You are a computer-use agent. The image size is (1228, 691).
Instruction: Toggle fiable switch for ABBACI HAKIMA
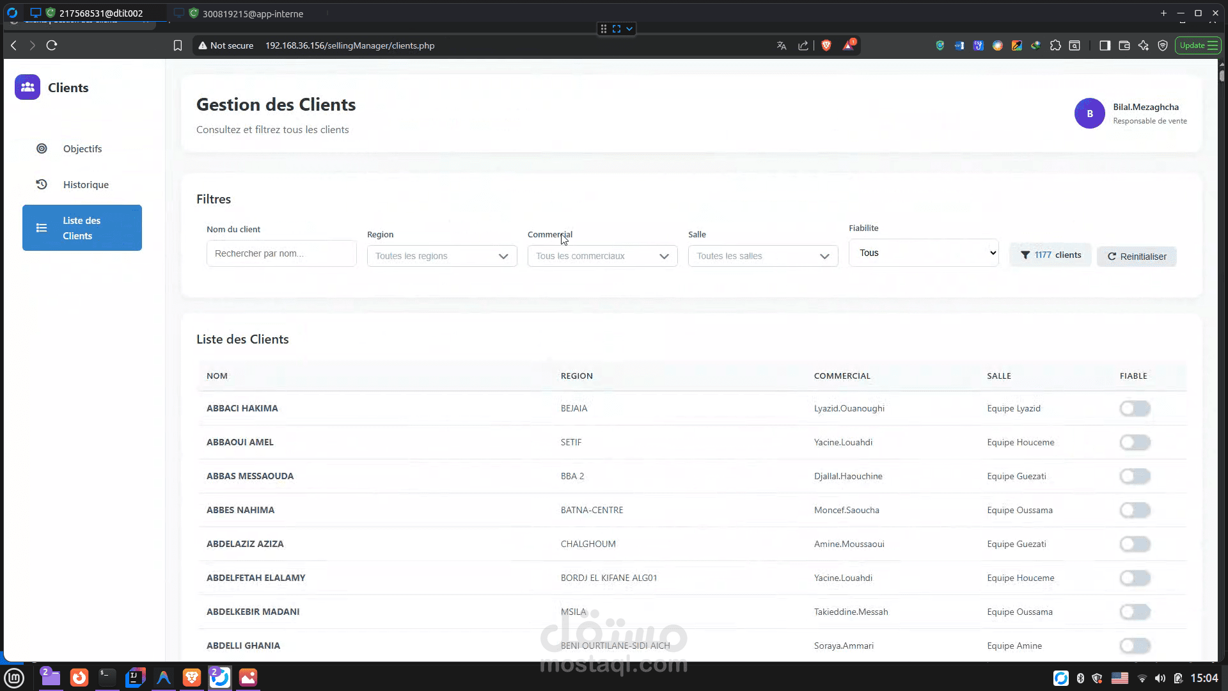pyautogui.click(x=1135, y=408)
